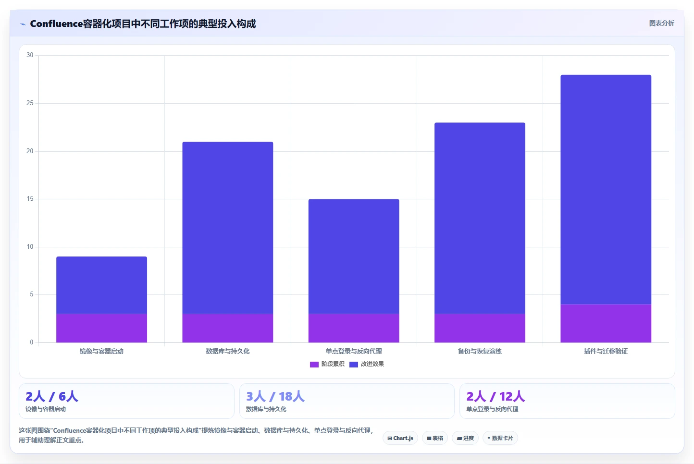Image resolution: width=694 pixels, height=464 pixels.
Task: Click the 图表分析 label in the header
Action: coord(661,23)
